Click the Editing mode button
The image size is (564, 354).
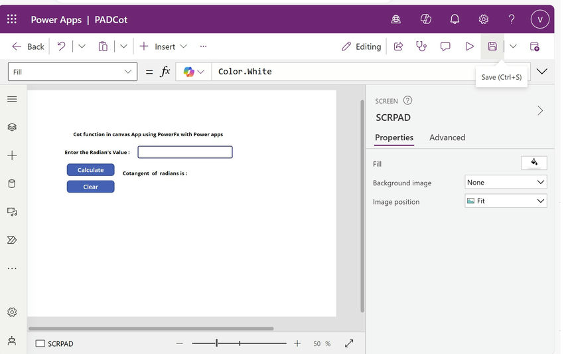click(x=361, y=46)
